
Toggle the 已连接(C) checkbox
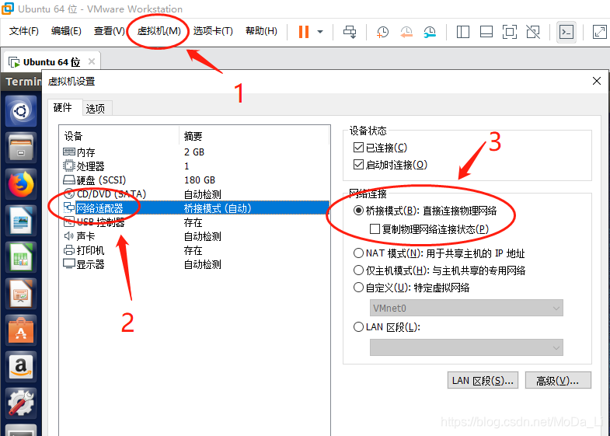point(358,148)
